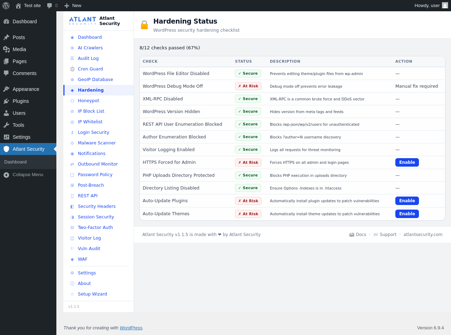
Task: Click the Pages icon in sidebar
Action: tap(6, 61)
